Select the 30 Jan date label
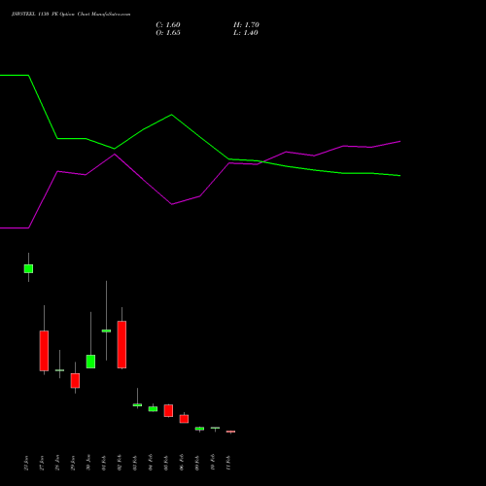This screenshot has width=486, height=486. 88,463
